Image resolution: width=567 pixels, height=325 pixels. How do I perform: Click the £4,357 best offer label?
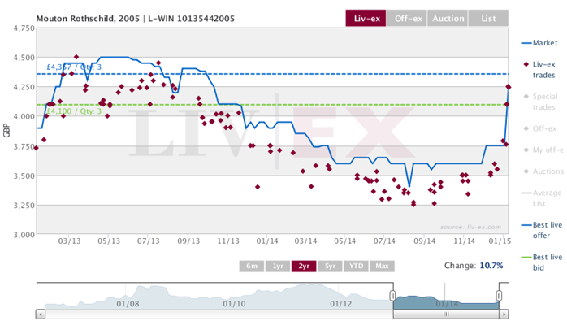pos(74,67)
